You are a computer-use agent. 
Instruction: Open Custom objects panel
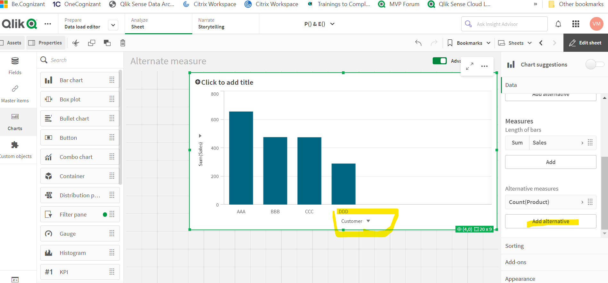15,149
